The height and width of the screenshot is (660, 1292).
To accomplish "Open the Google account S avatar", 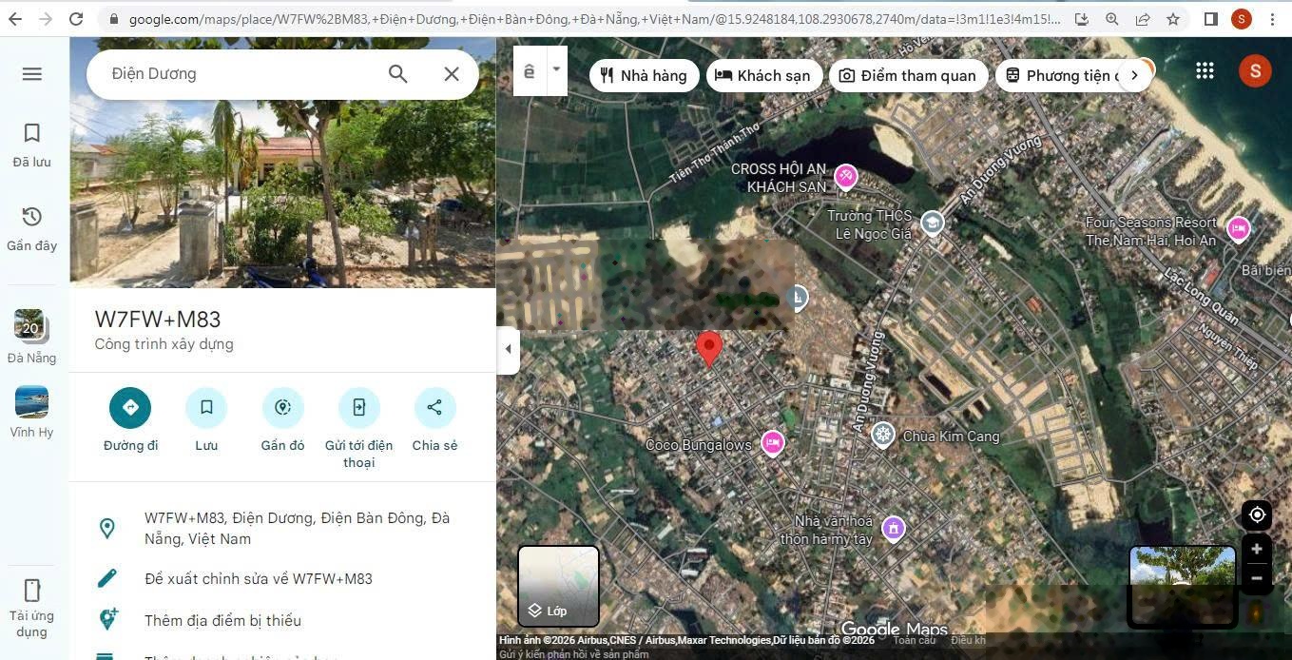I will [x=1255, y=71].
